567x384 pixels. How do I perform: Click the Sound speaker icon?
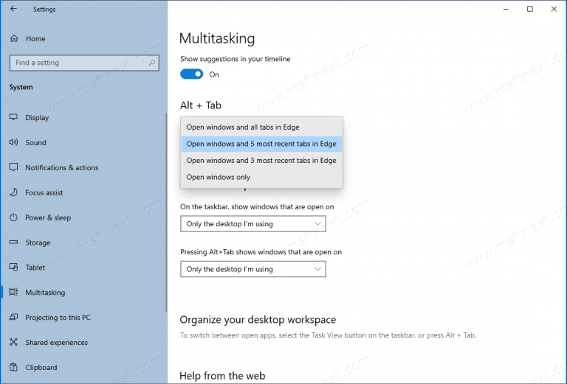13,142
